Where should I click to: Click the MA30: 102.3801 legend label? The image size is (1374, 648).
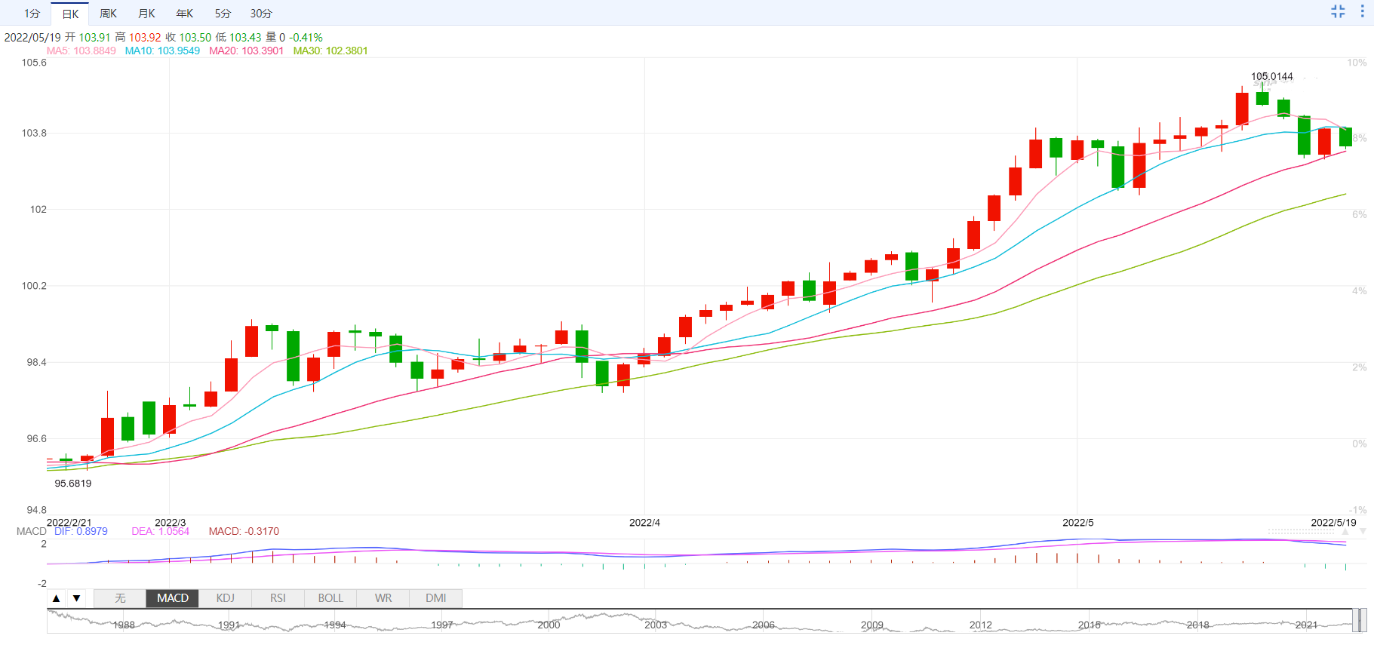click(x=330, y=51)
